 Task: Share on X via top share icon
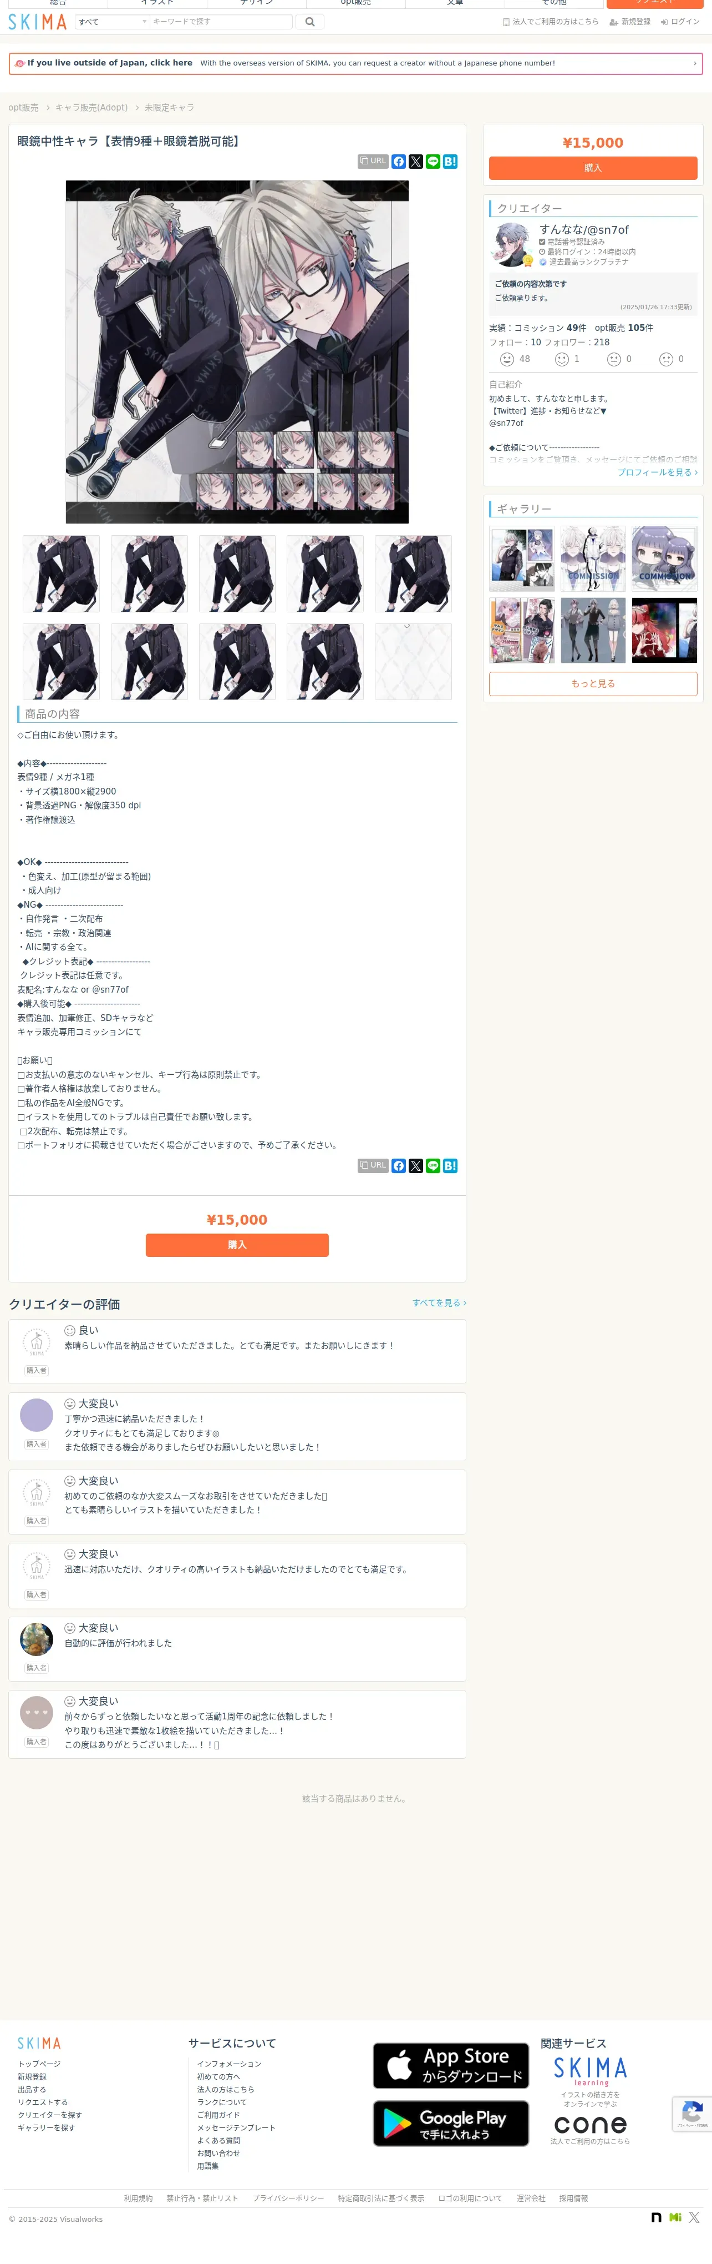416,162
